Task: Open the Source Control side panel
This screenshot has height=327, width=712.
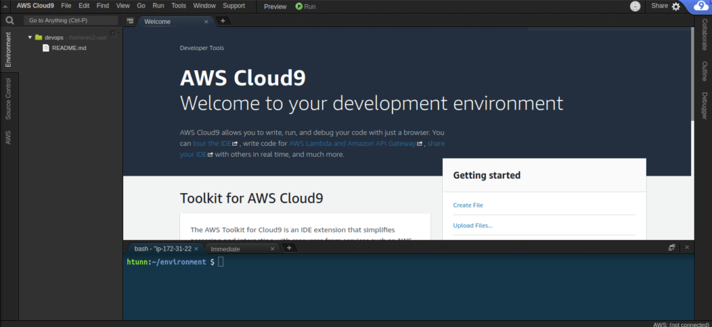Action: [x=8, y=99]
